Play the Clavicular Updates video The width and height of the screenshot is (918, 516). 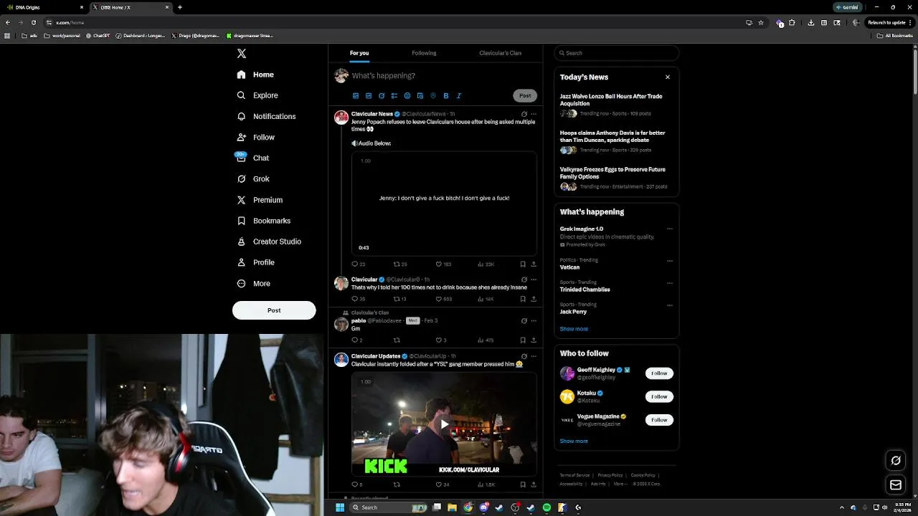pos(444,424)
